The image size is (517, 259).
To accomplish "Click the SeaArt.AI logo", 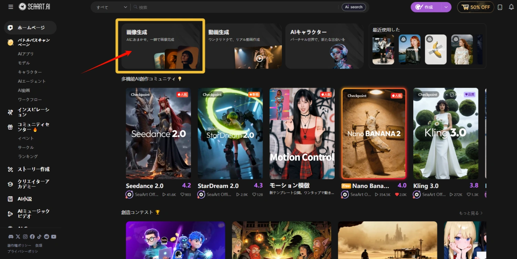I will (34, 7).
